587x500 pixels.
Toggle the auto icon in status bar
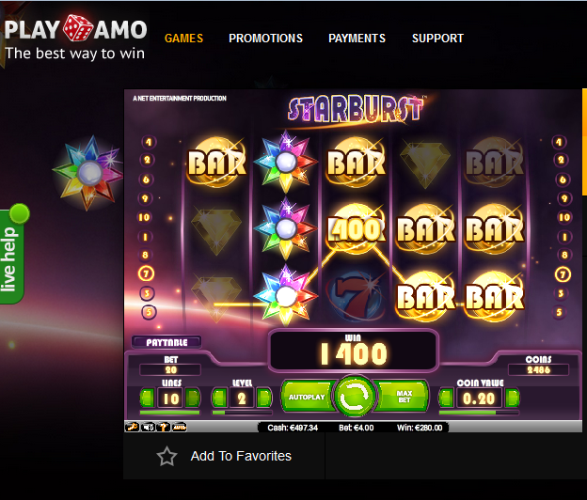(x=180, y=427)
